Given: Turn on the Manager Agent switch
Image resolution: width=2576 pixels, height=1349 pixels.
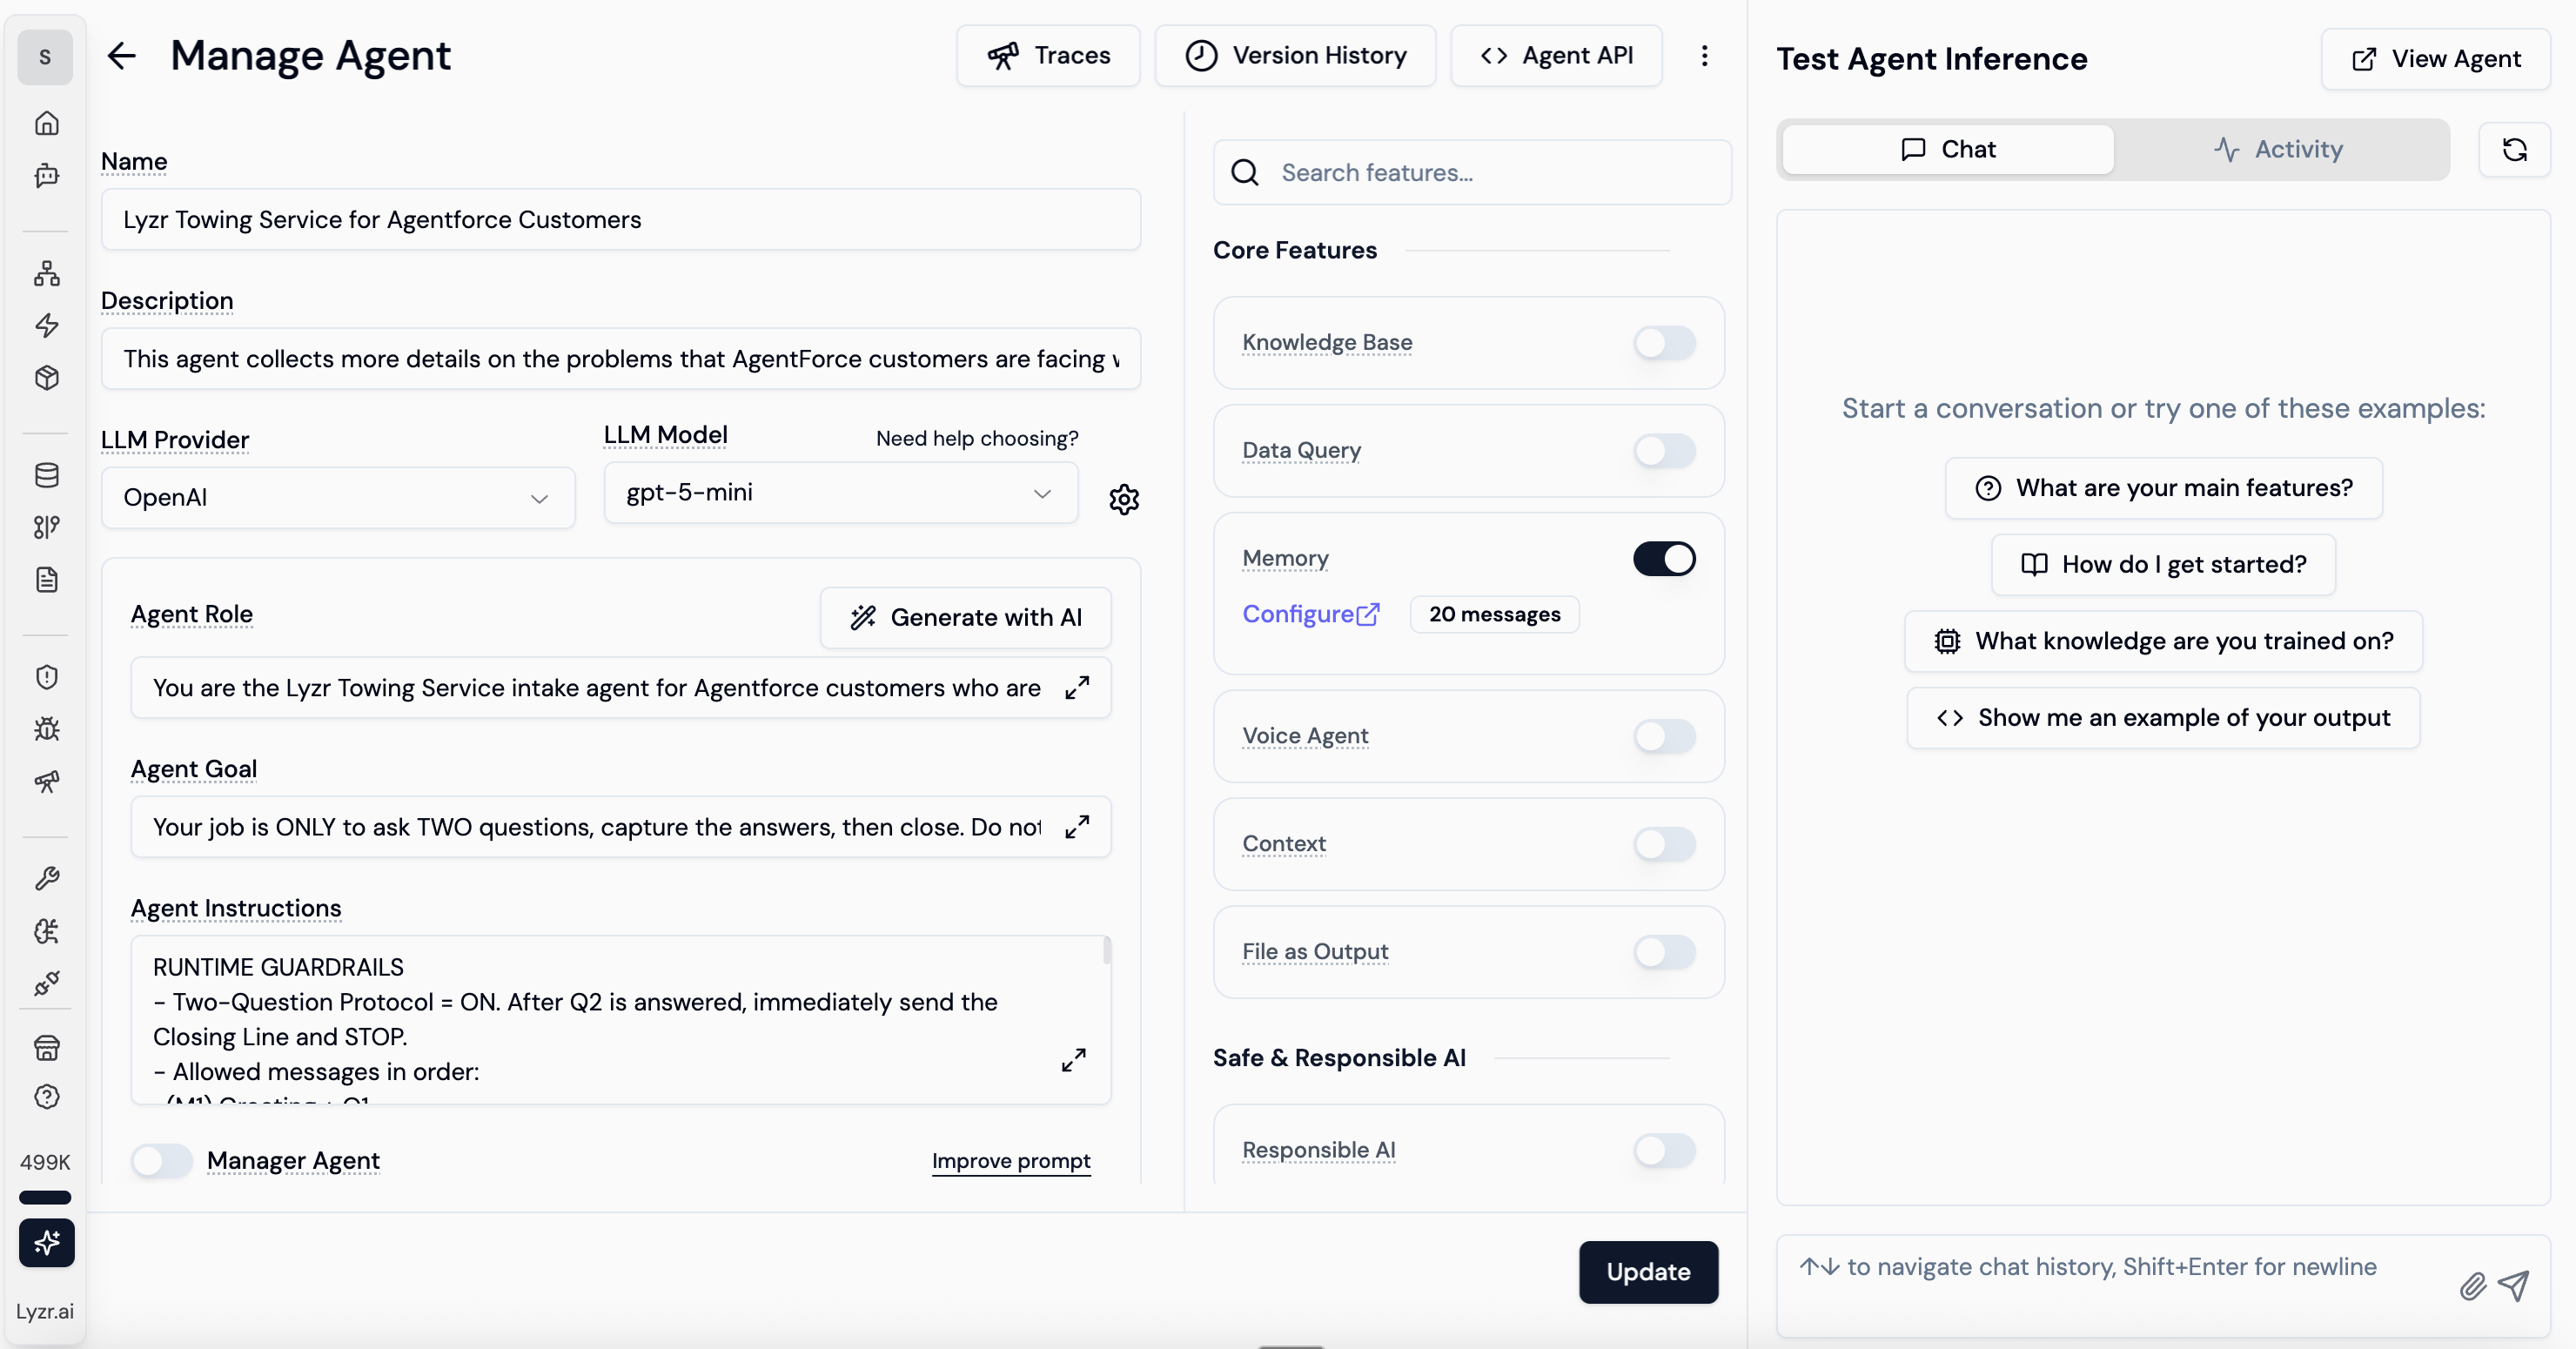Looking at the screenshot, I should pos(162,1160).
